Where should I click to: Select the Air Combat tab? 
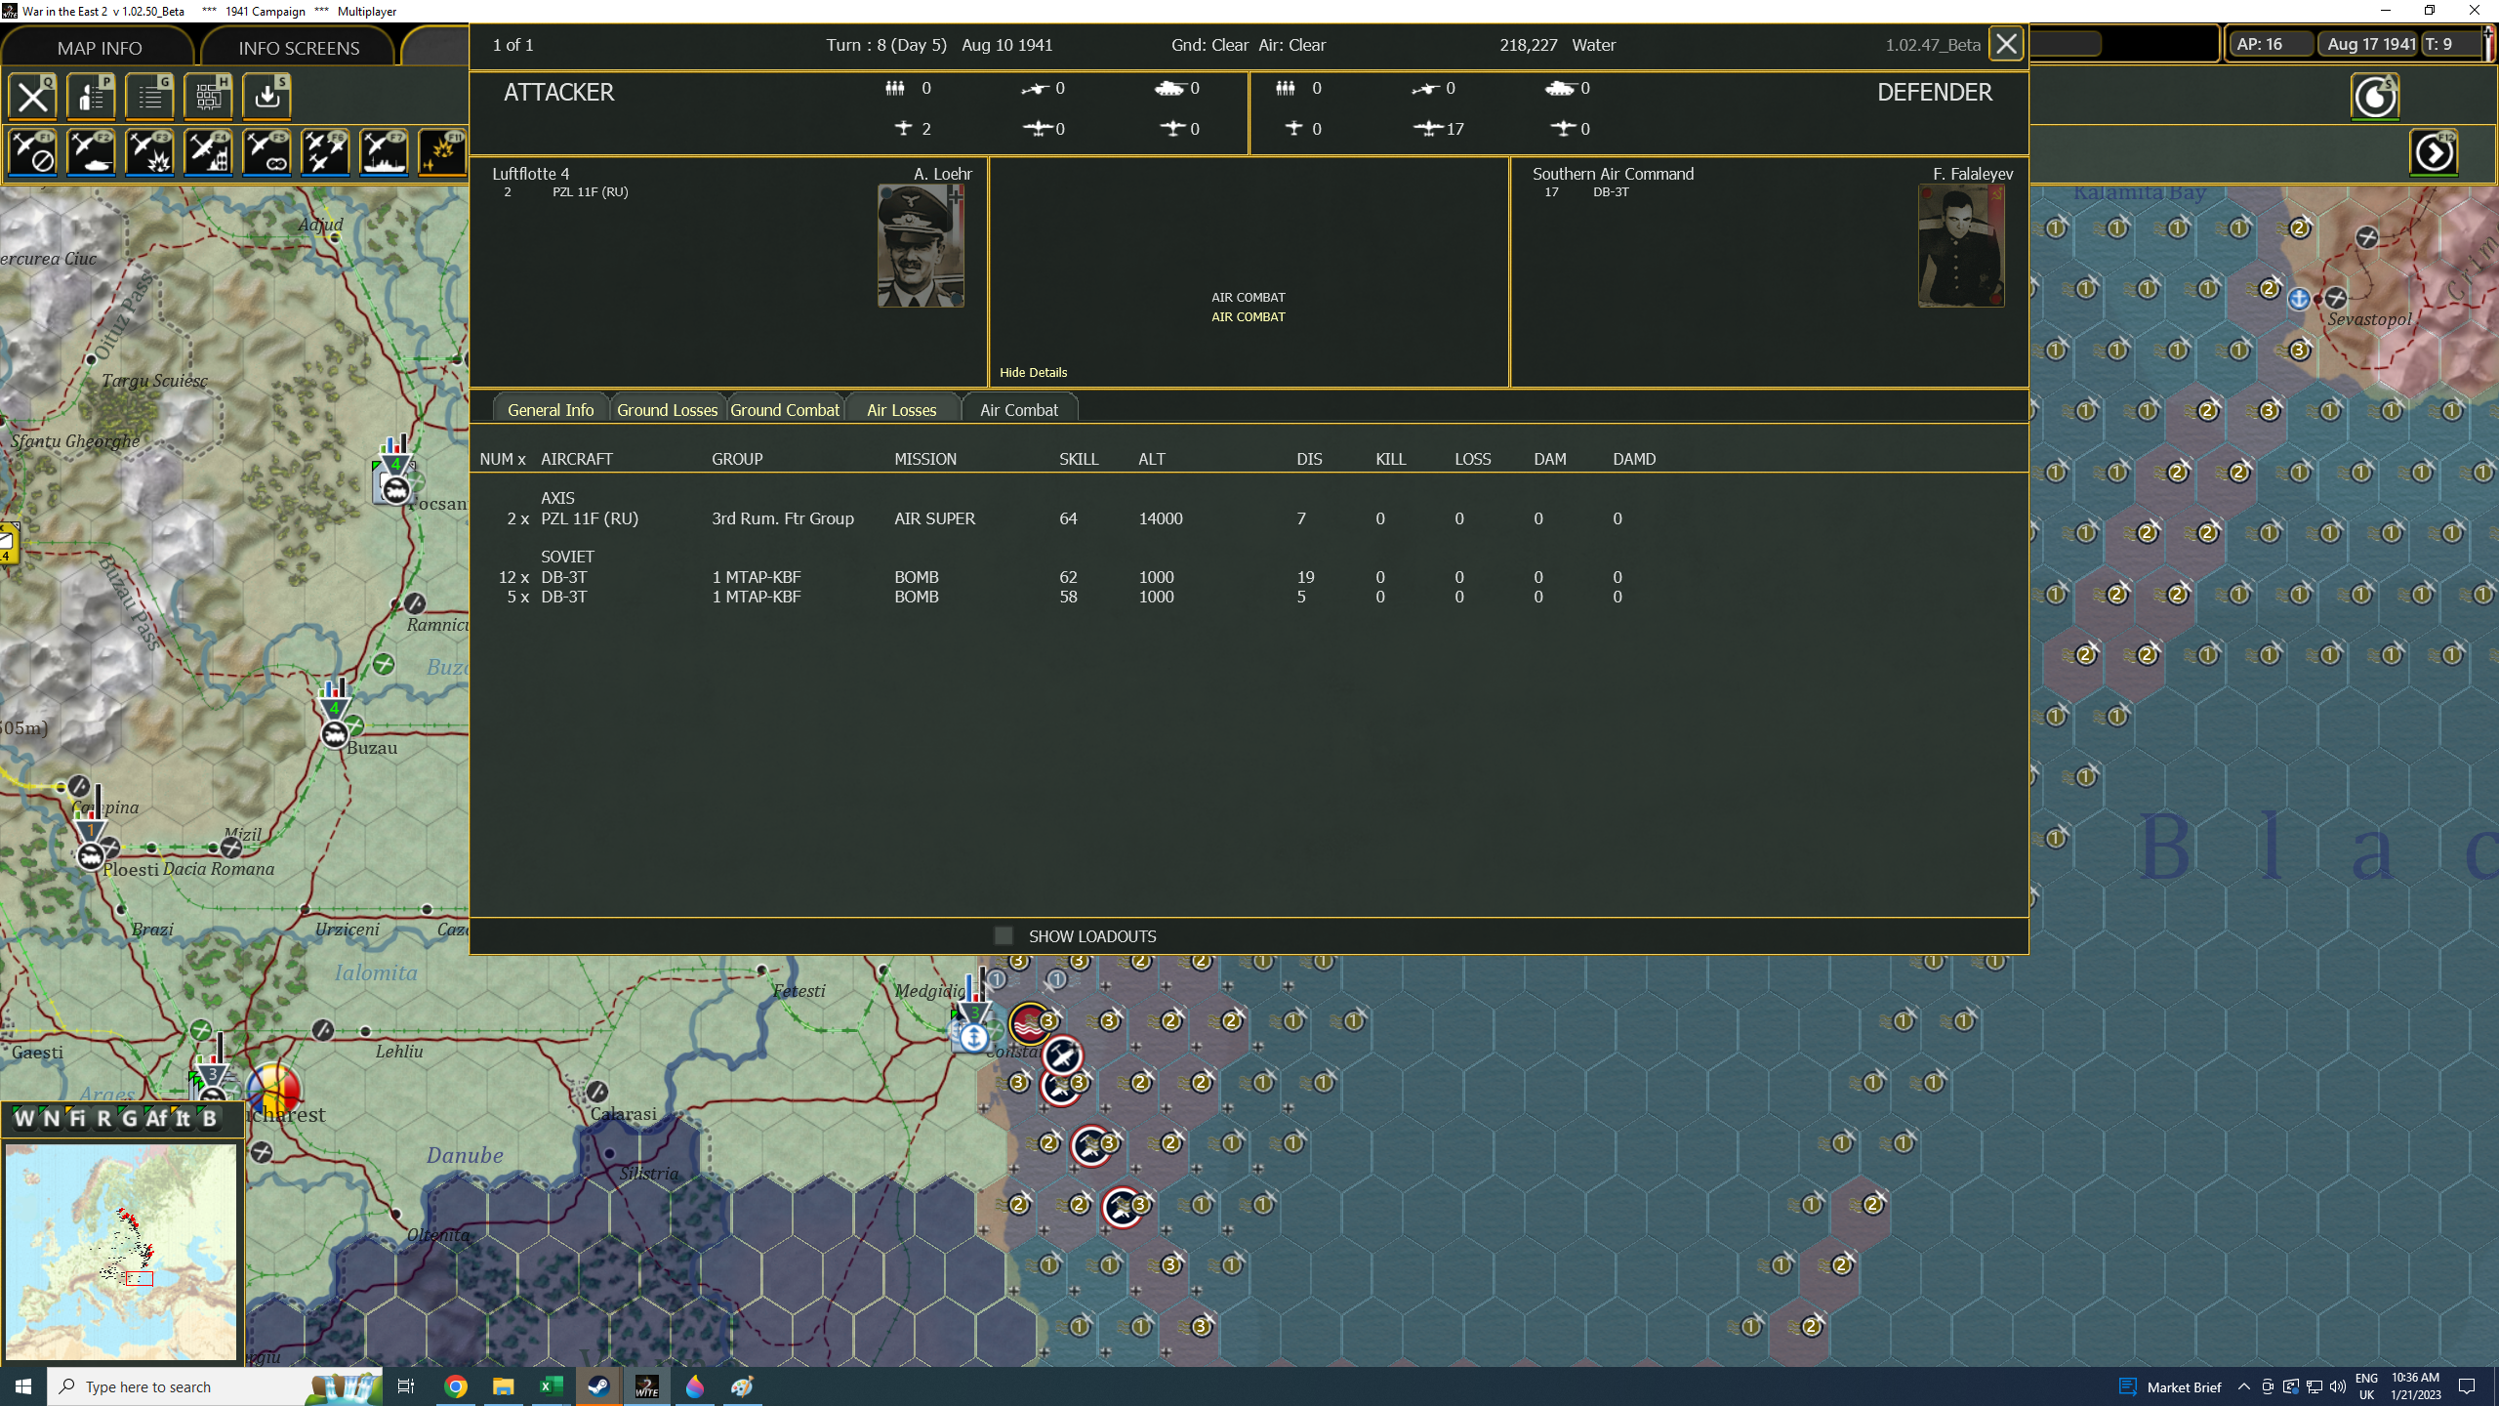(1019, 410)
